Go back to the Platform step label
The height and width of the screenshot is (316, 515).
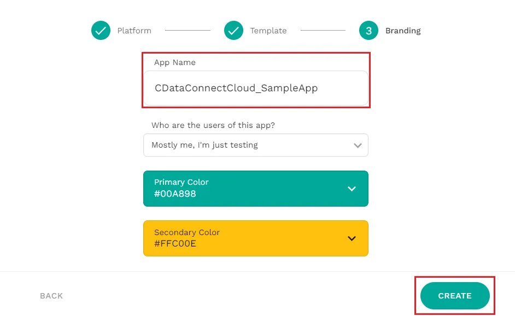[x=134, y=31]
